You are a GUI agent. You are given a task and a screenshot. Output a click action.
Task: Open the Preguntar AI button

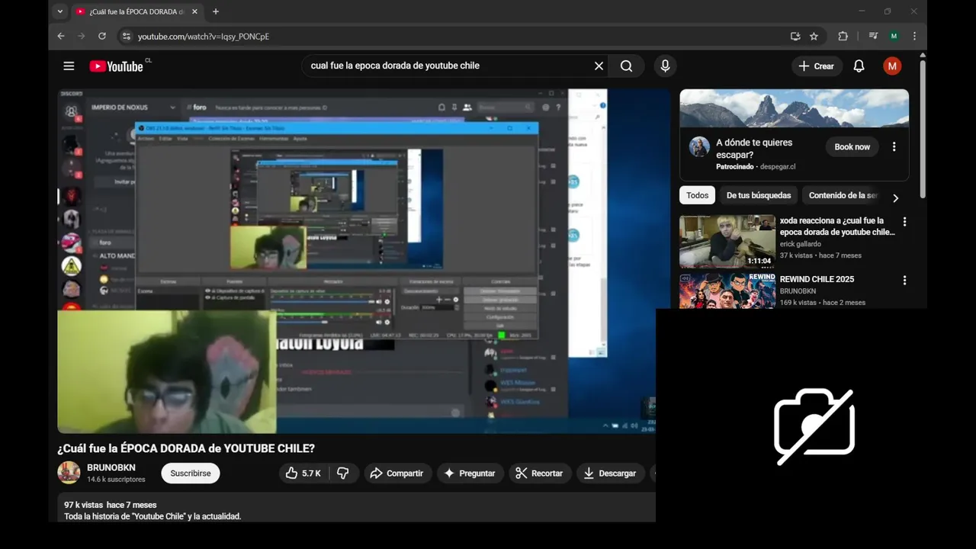coord(470,474)
